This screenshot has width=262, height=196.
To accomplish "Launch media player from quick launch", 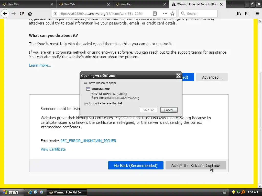I will 41,192.
